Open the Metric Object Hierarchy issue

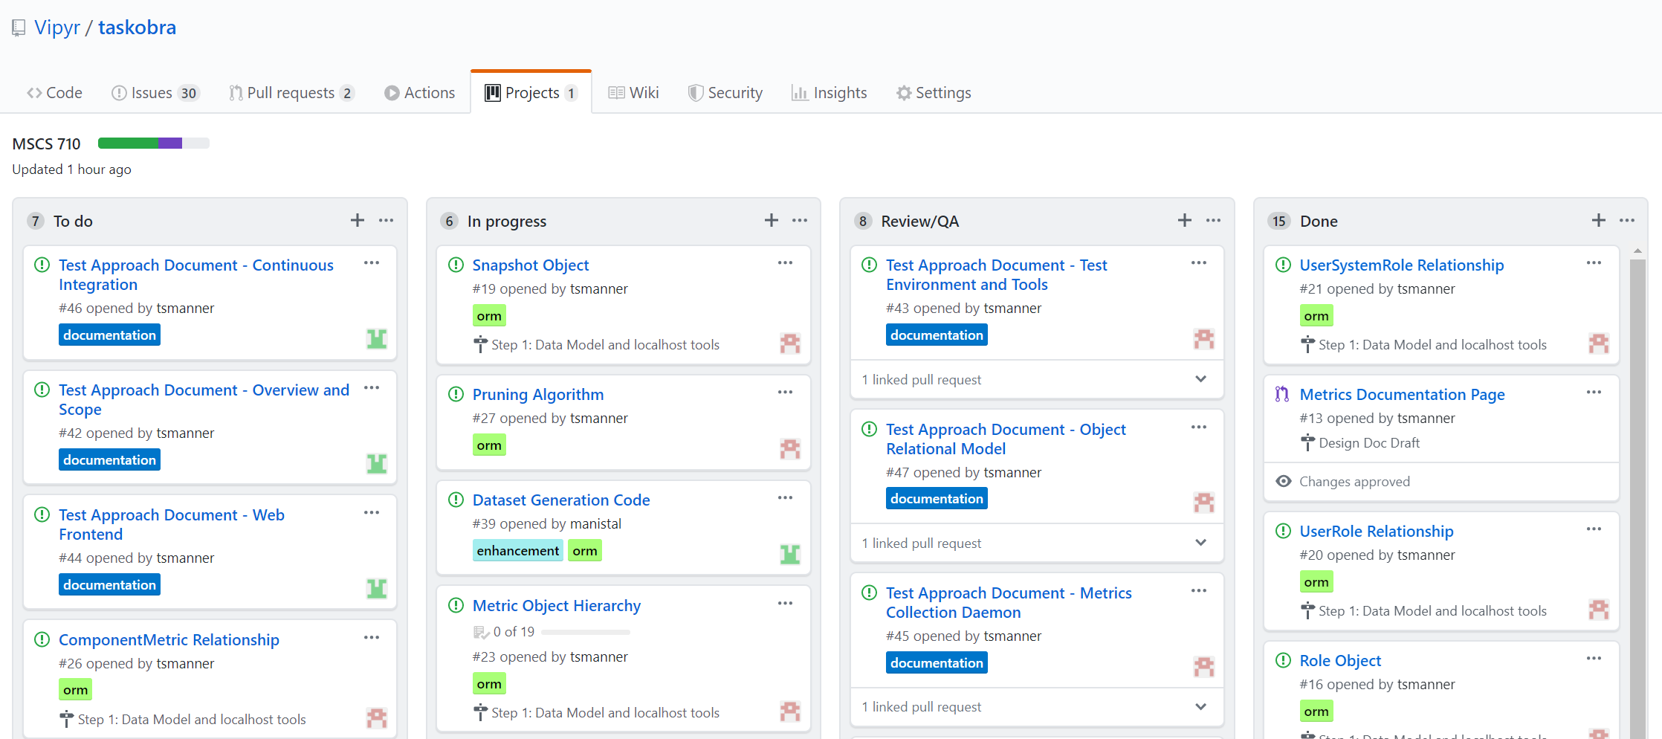(x=557, y=605)
